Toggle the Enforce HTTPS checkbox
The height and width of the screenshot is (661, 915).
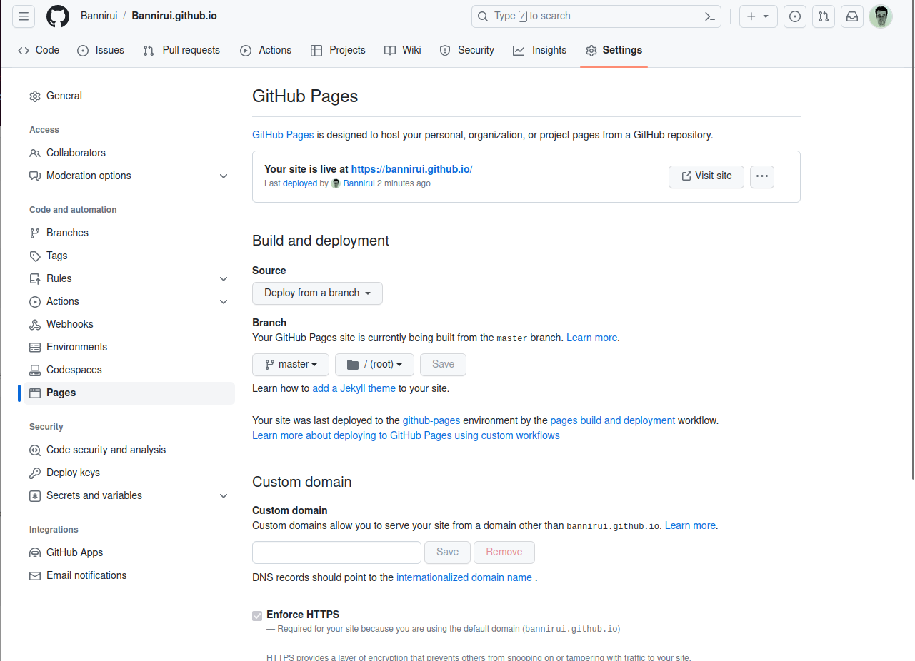(257, 615)
